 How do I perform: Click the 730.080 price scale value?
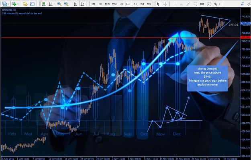point(246,49)
